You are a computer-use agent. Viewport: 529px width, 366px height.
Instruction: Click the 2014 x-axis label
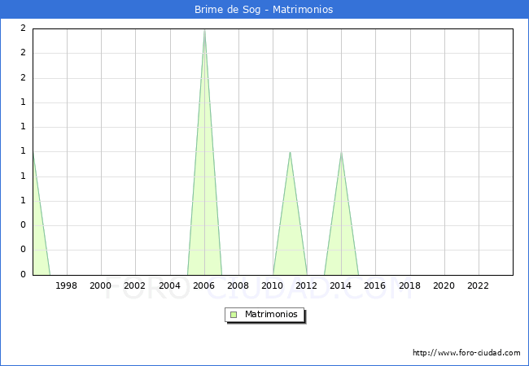pyautogui.click(x=340, y=285)
